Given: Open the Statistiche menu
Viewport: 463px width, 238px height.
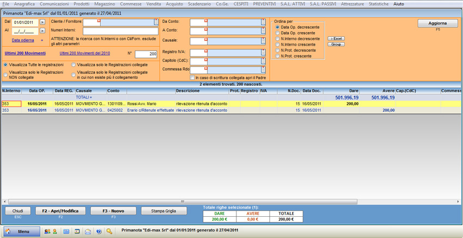Looking at the screenshot, I should tap(379, 4).
